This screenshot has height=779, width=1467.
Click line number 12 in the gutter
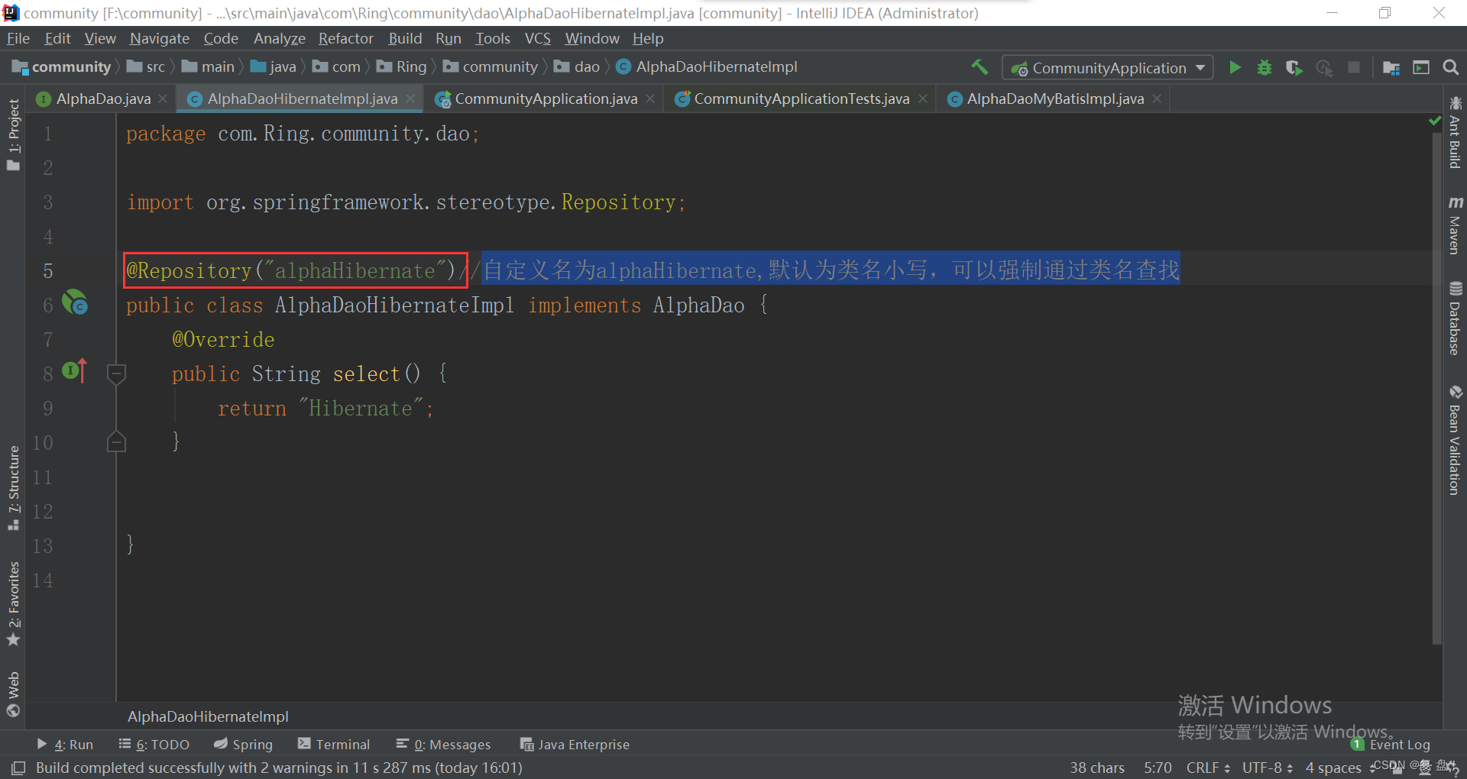(43, 512)
